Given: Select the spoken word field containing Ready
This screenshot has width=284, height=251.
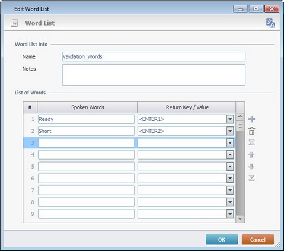Looking at the screenshot, I should [86, 119].
